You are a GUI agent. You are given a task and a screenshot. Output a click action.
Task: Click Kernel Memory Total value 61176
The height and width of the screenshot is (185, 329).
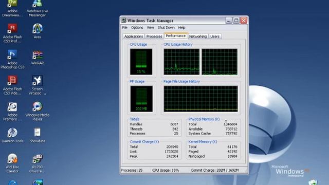(x=232, y=147)
